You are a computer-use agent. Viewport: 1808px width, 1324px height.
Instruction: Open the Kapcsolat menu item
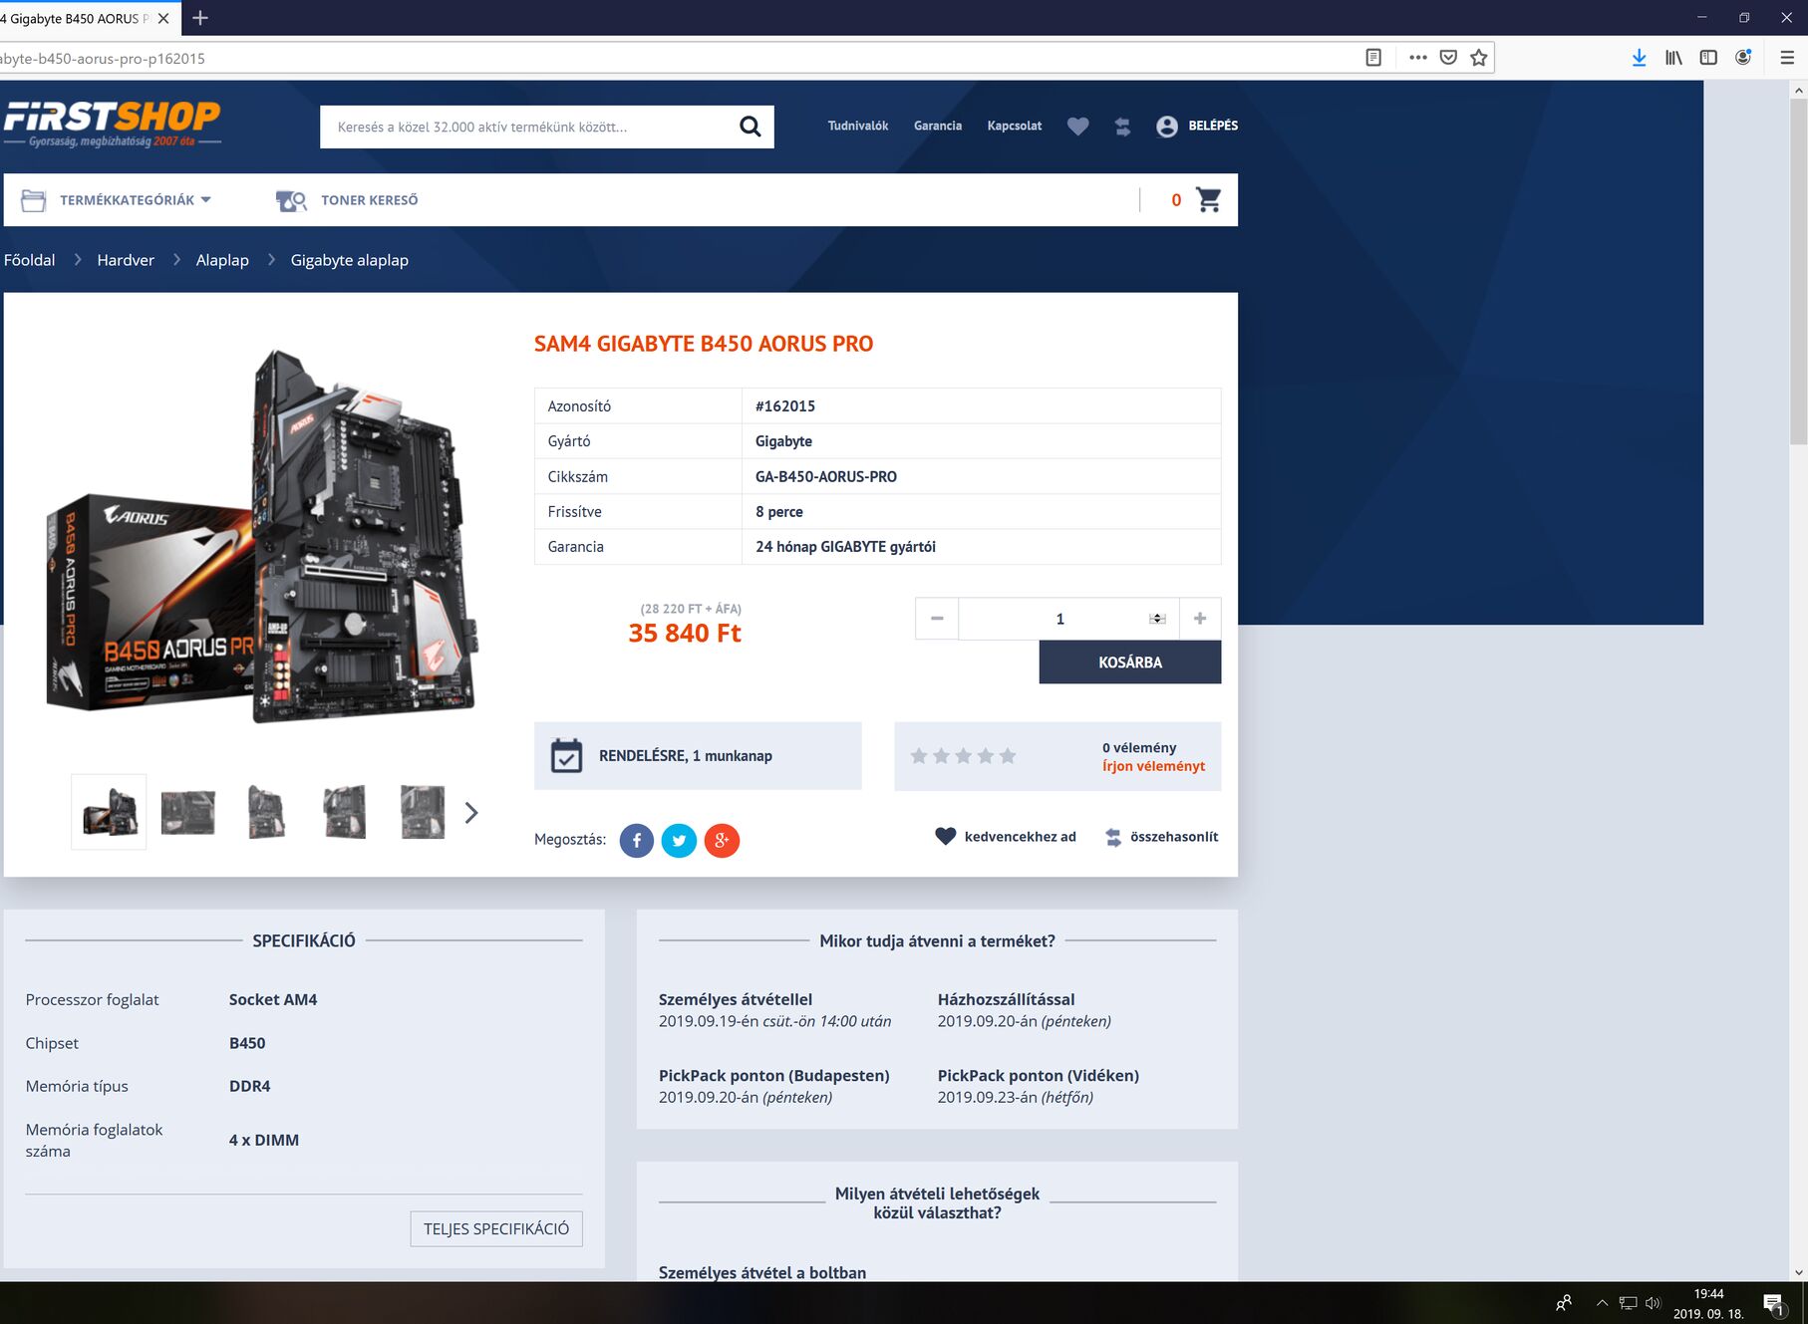1015,126
